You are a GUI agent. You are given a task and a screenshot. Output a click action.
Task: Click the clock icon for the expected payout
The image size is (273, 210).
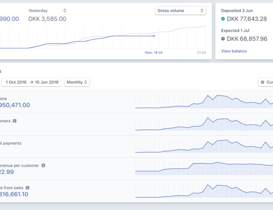point(223,39)
